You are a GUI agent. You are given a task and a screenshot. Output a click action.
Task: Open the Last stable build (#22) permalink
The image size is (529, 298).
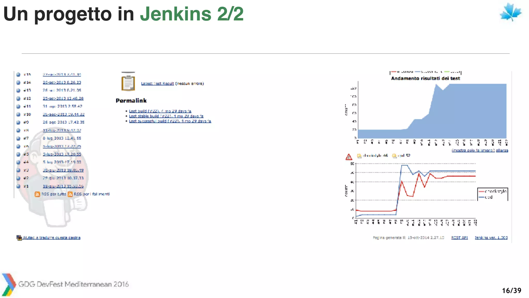click(166, 116)
